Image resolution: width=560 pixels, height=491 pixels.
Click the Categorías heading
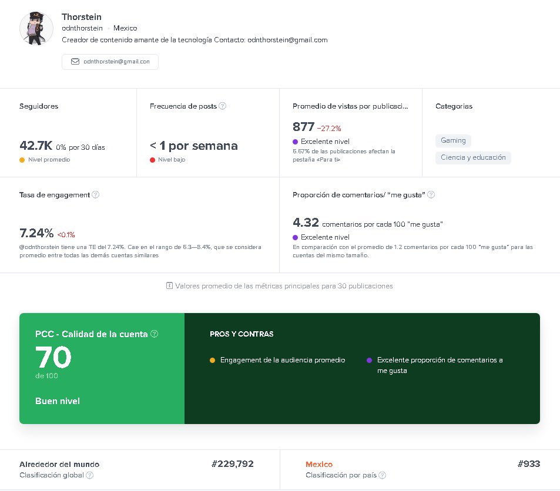click(x=454, y=106)
